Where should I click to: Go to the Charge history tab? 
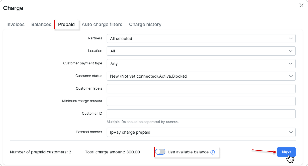pyautogui.click(x=145, y=25)
